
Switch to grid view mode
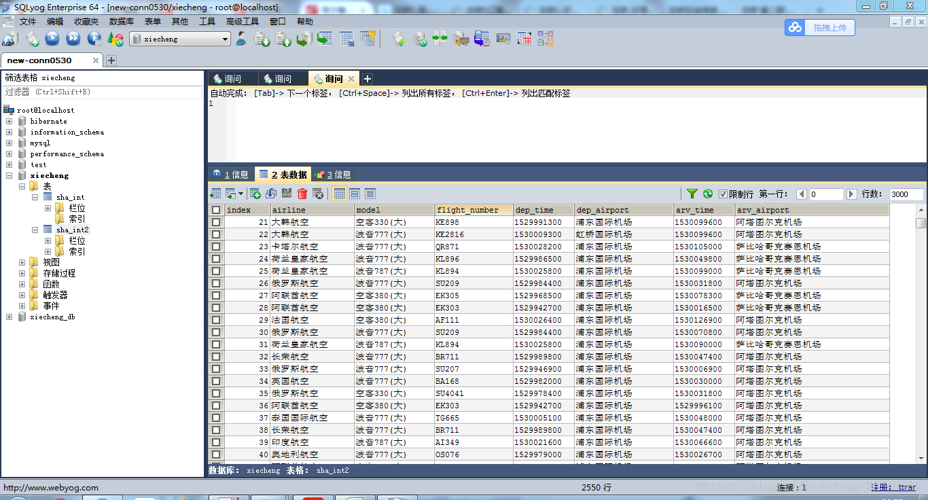340,194
